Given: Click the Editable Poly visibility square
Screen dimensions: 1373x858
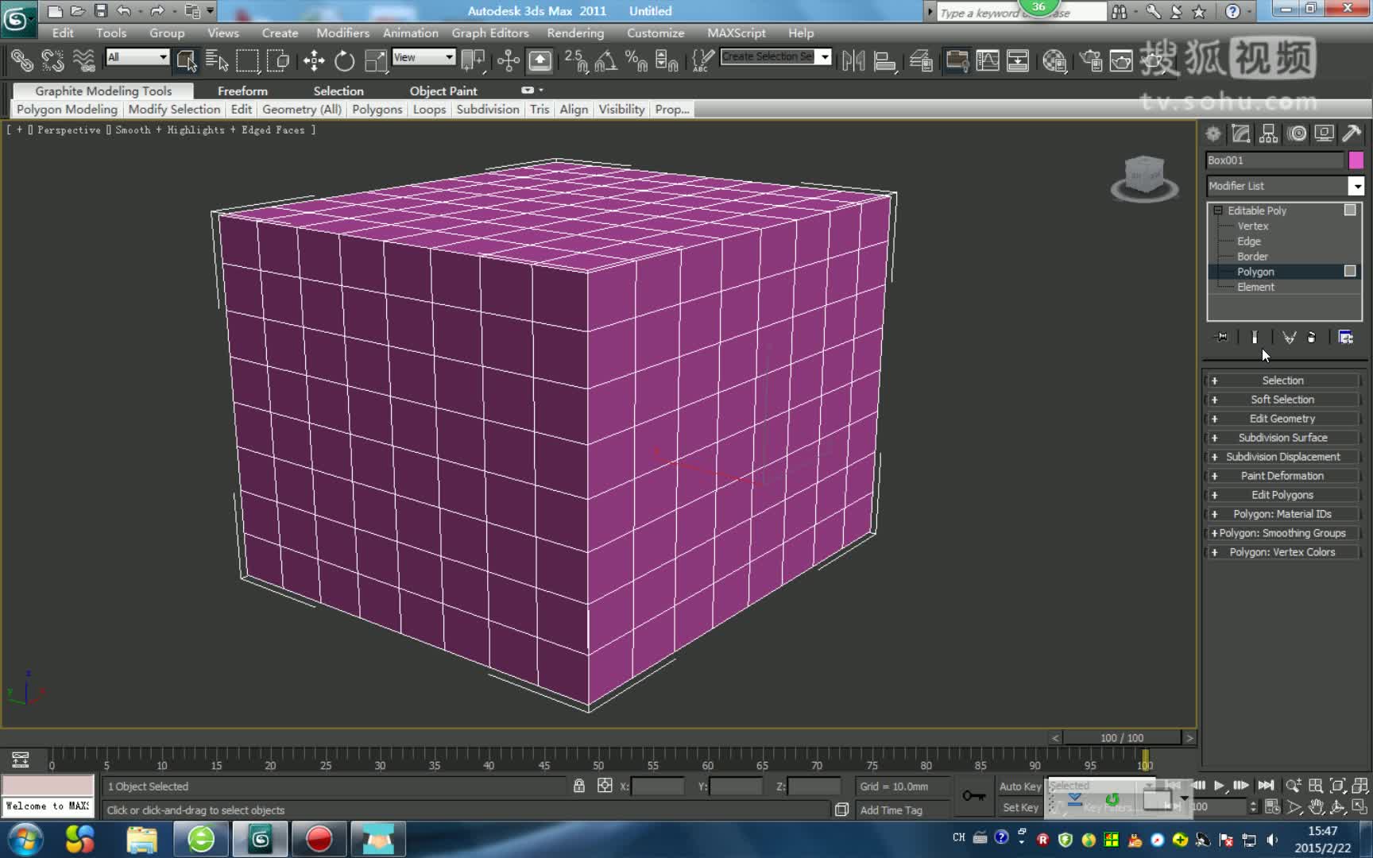Looking at the screenshot, I should [x=1349, y=210].
